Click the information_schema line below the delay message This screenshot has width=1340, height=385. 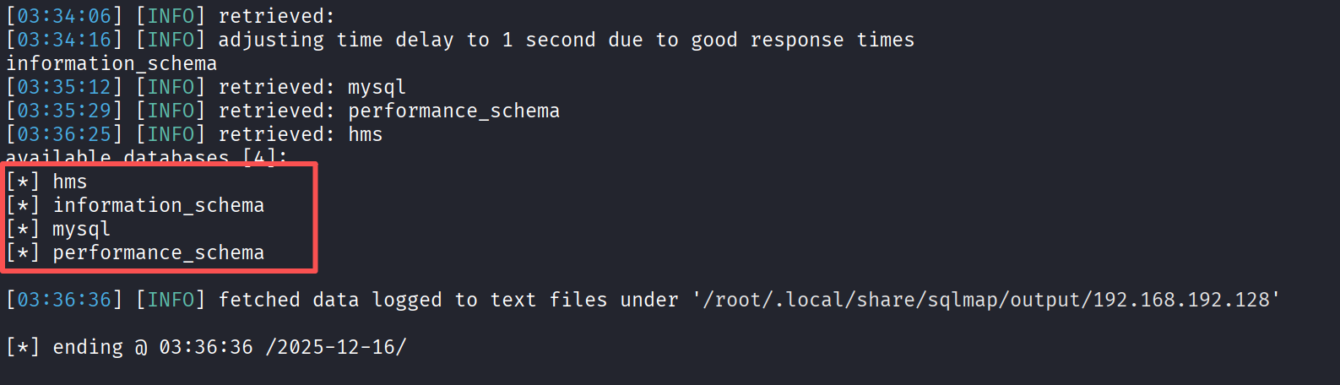(x=111, y=63)
